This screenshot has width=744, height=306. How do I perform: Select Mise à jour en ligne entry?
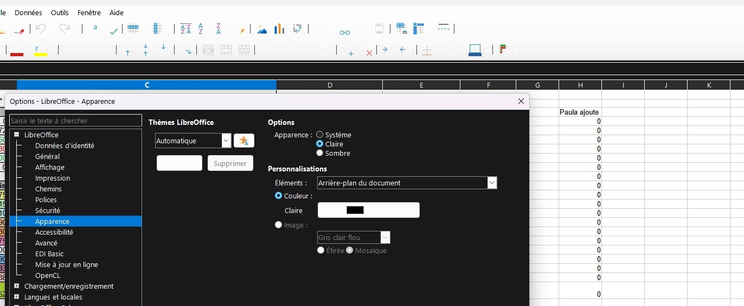[x=67, y=264]
